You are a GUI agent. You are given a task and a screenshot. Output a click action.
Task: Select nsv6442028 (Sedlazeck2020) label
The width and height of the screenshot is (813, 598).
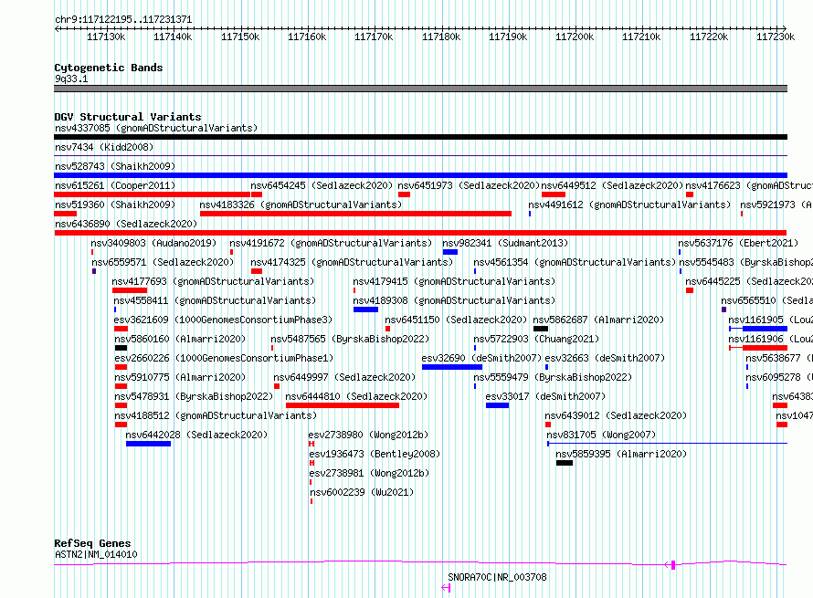tap(196, 435)
